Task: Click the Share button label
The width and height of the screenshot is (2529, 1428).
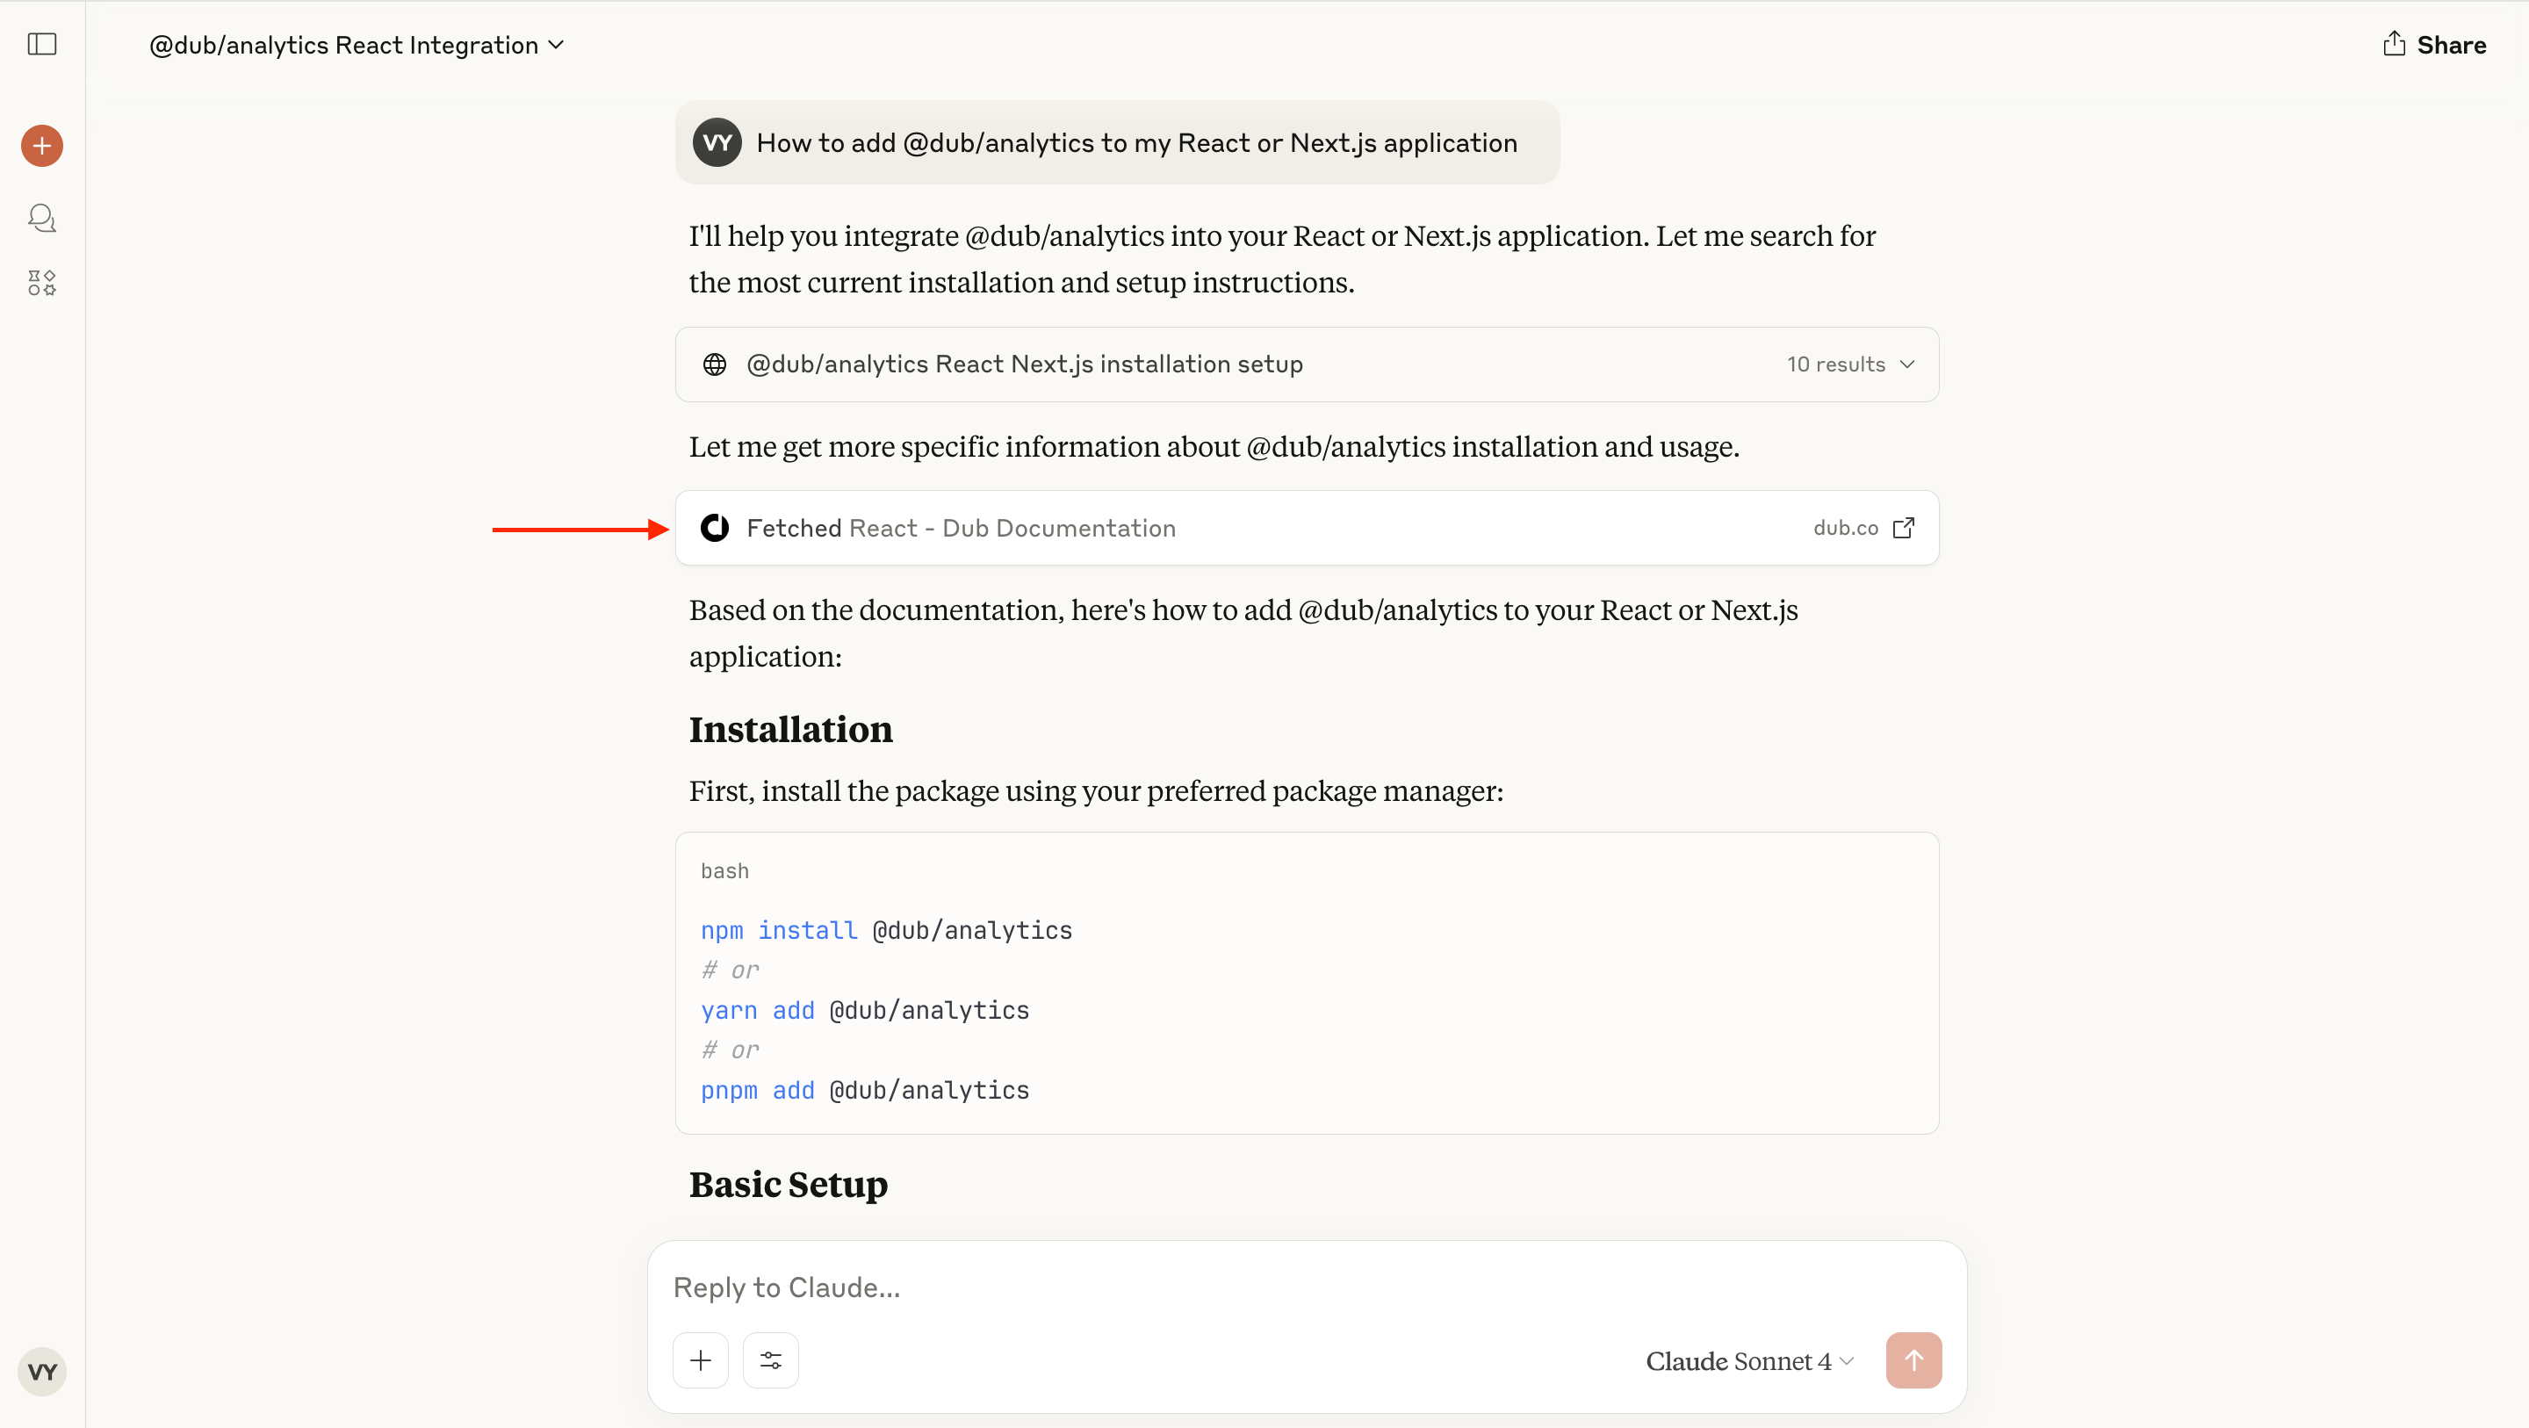Action: pyautogui.click(x=2451, y=45)
